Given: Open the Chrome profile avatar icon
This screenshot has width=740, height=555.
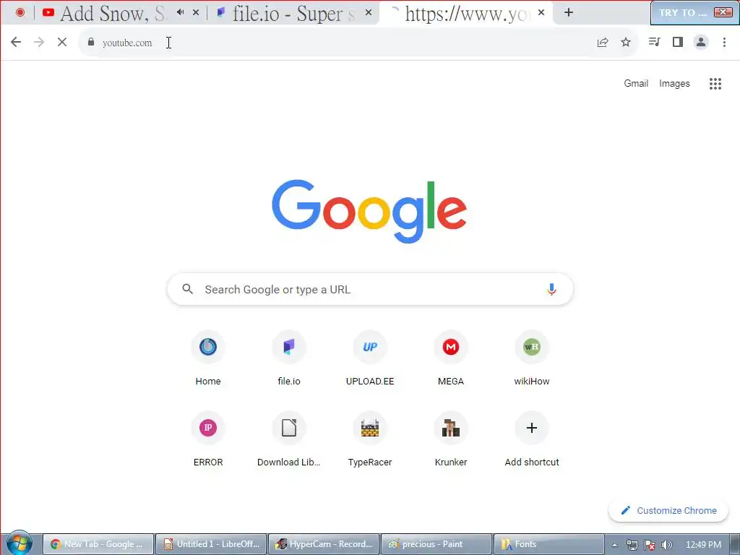Looking at the screenshot, I should (x=701, y=42).
